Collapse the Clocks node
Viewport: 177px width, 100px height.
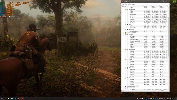(x=126, y=78)
